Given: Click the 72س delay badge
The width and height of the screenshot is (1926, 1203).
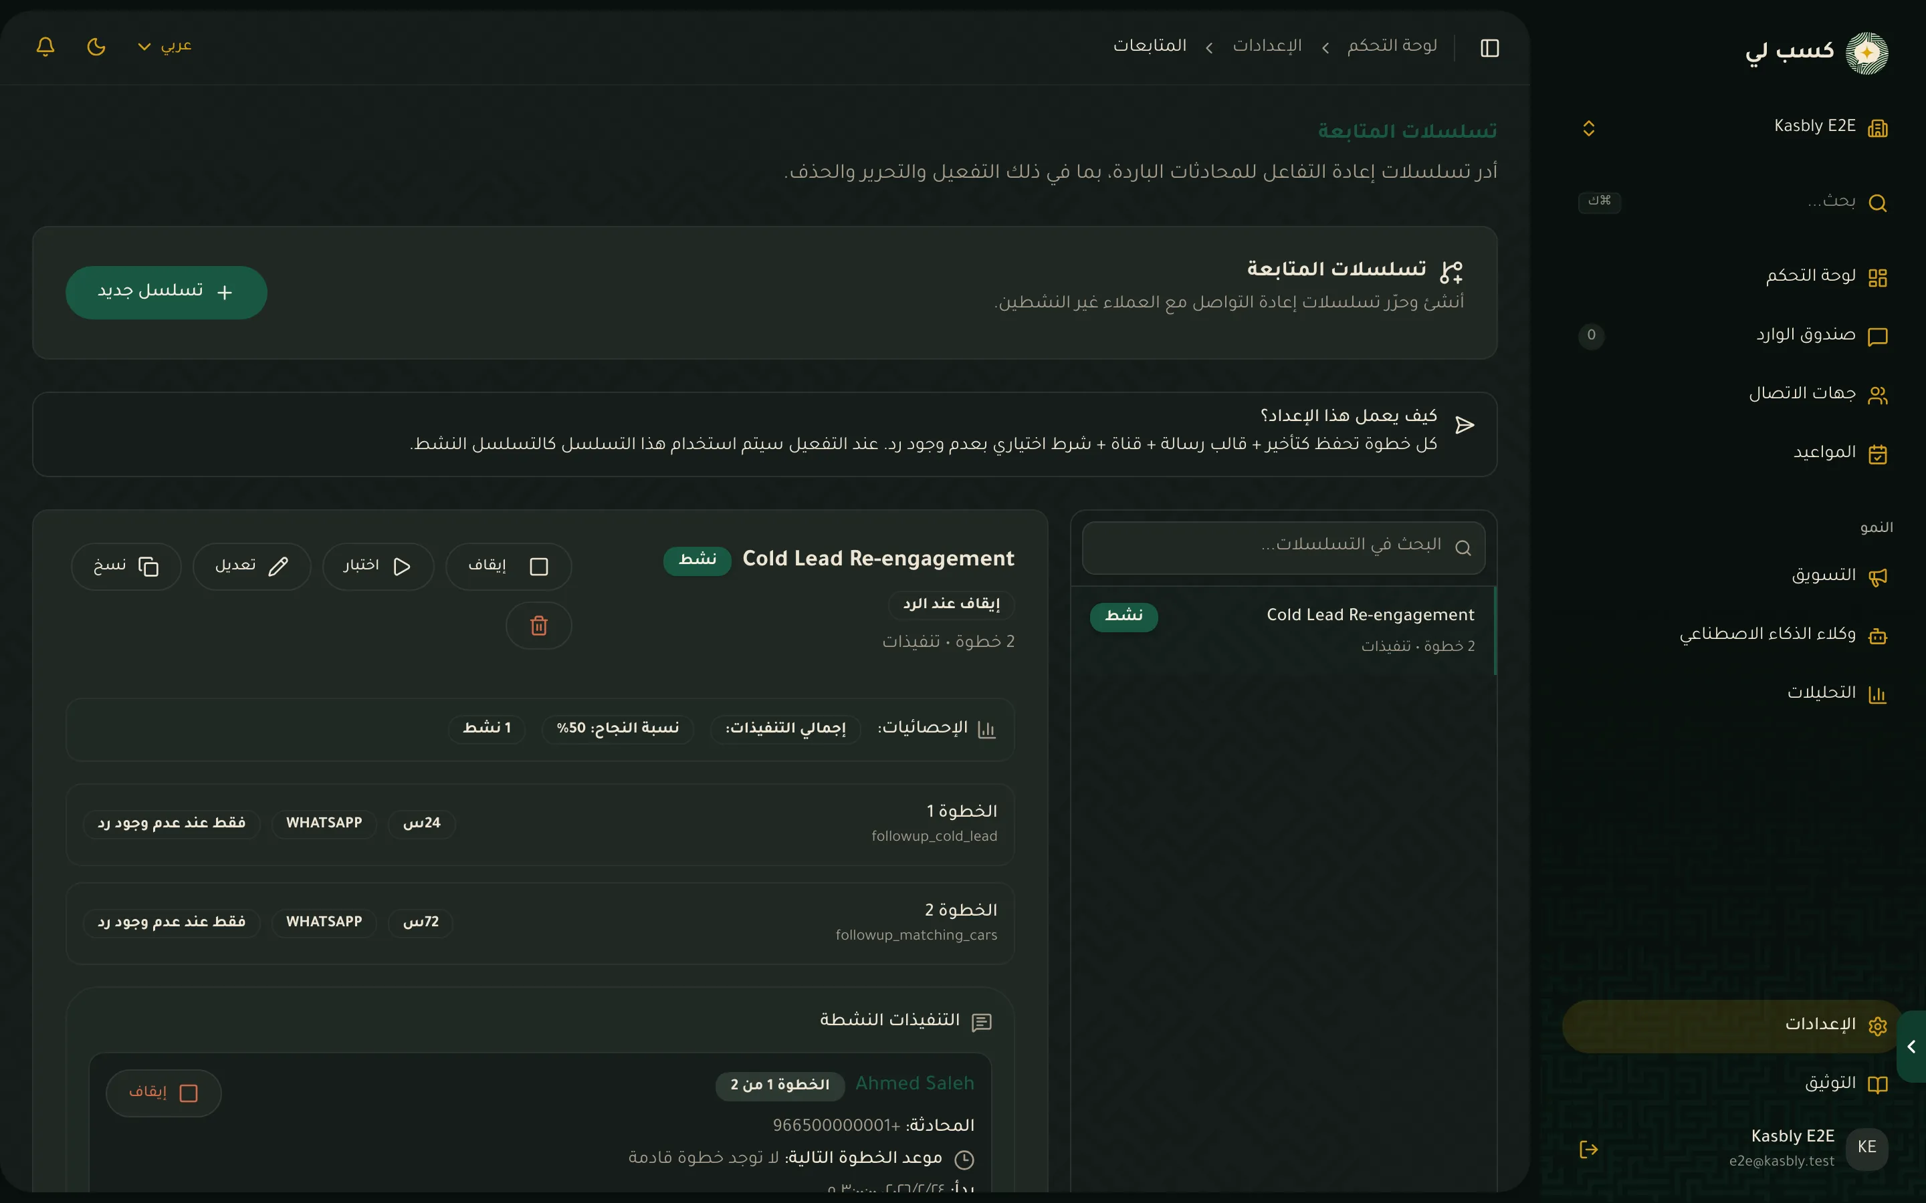Looking at the screenshot, I should (x=420, y=922).
